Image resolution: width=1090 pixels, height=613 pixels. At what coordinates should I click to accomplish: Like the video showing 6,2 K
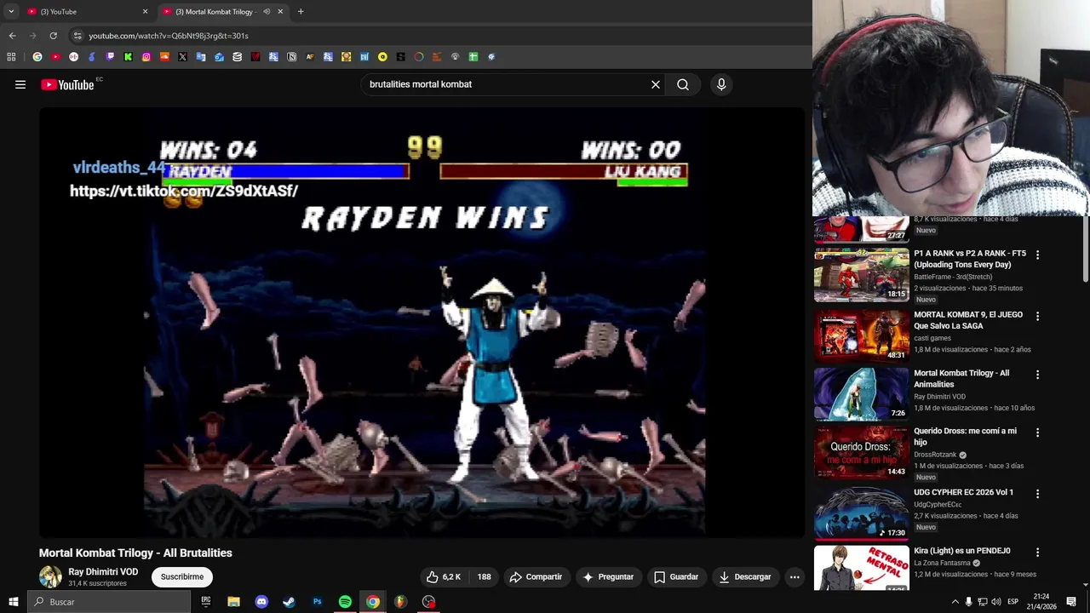tap(444, 576)
